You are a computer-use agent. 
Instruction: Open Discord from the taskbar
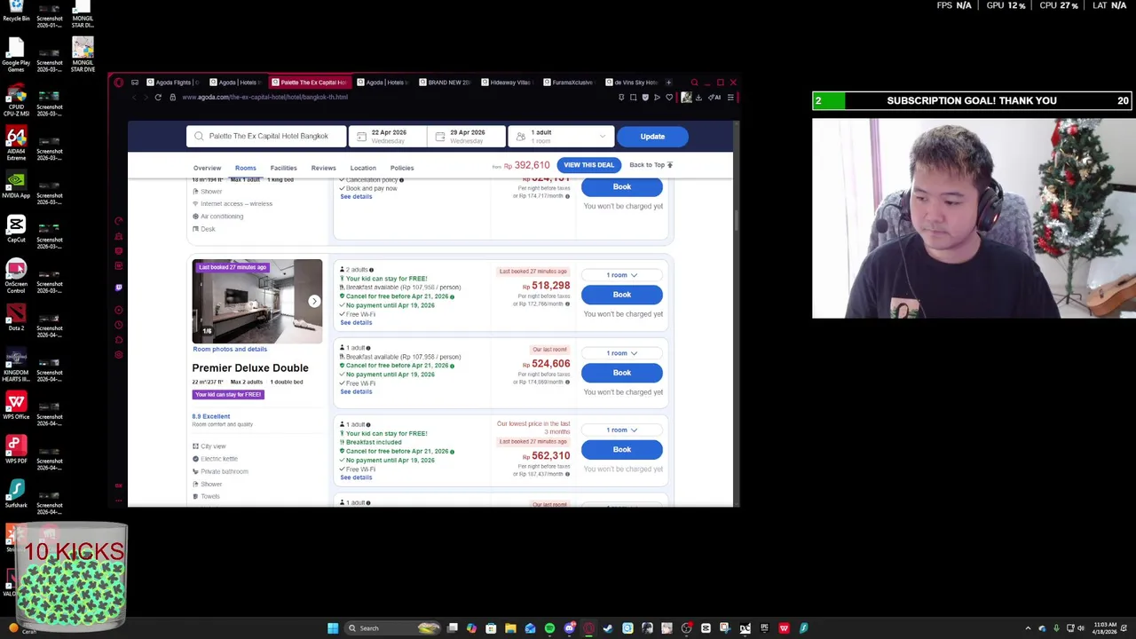tap(569, 628)
